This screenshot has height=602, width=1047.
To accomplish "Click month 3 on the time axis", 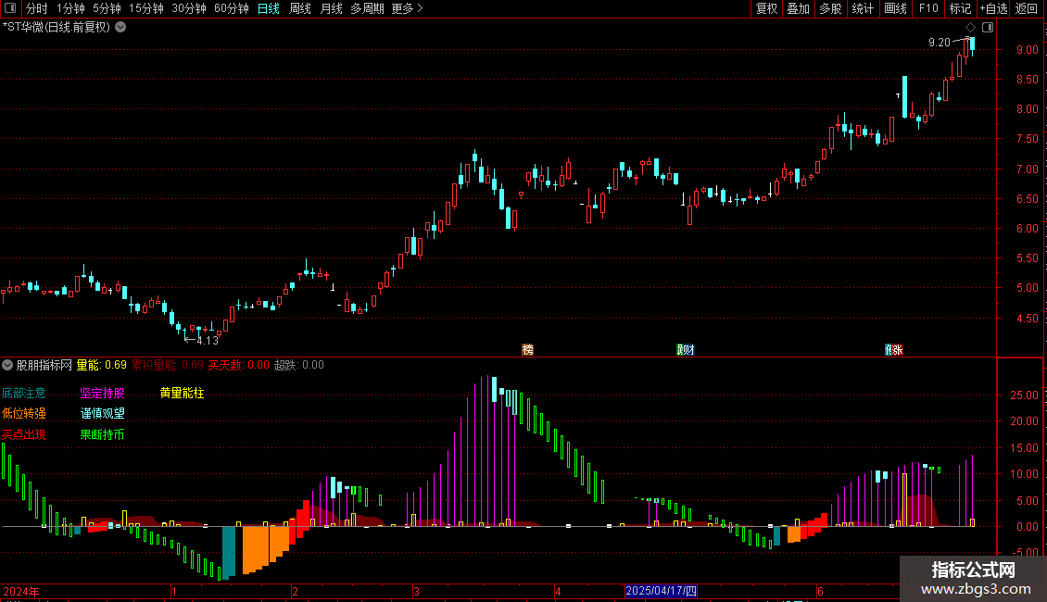I will tap(416, 591).
